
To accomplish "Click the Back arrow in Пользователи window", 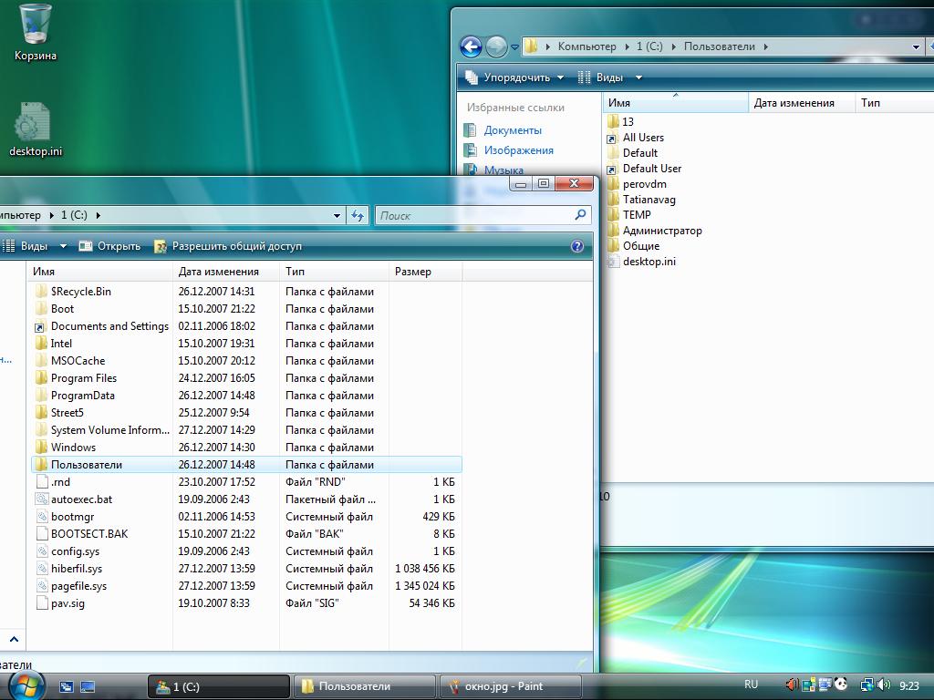I will pos(471,46).
